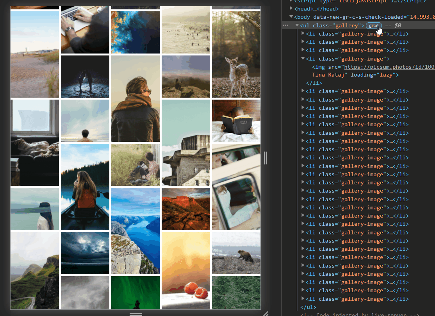Click the deer photo in the gallery
The height and width of the screenshot is (316, 435).
click(236, 55)
